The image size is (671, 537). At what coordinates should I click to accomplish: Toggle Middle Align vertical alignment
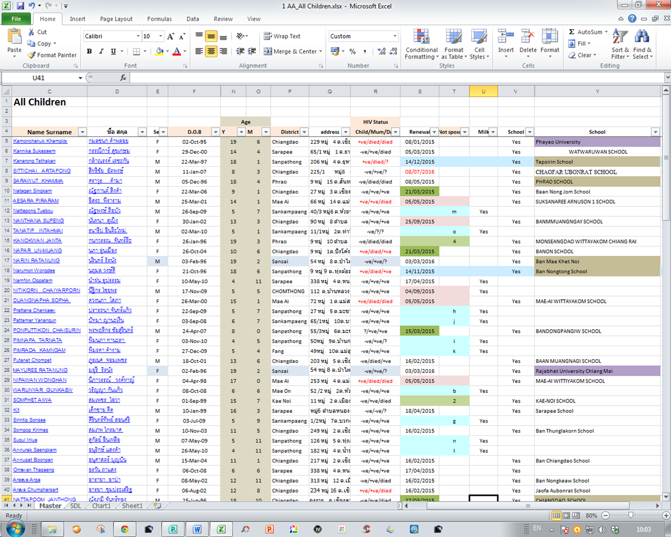[x=211, y=36]
